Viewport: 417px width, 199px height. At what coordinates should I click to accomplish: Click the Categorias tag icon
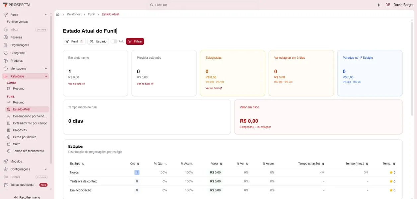coord(6,53)
